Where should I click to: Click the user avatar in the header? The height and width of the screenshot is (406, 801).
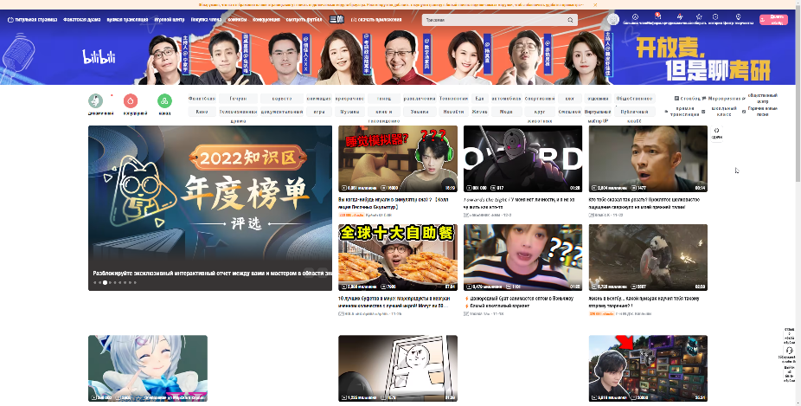[x=613, y=19]
